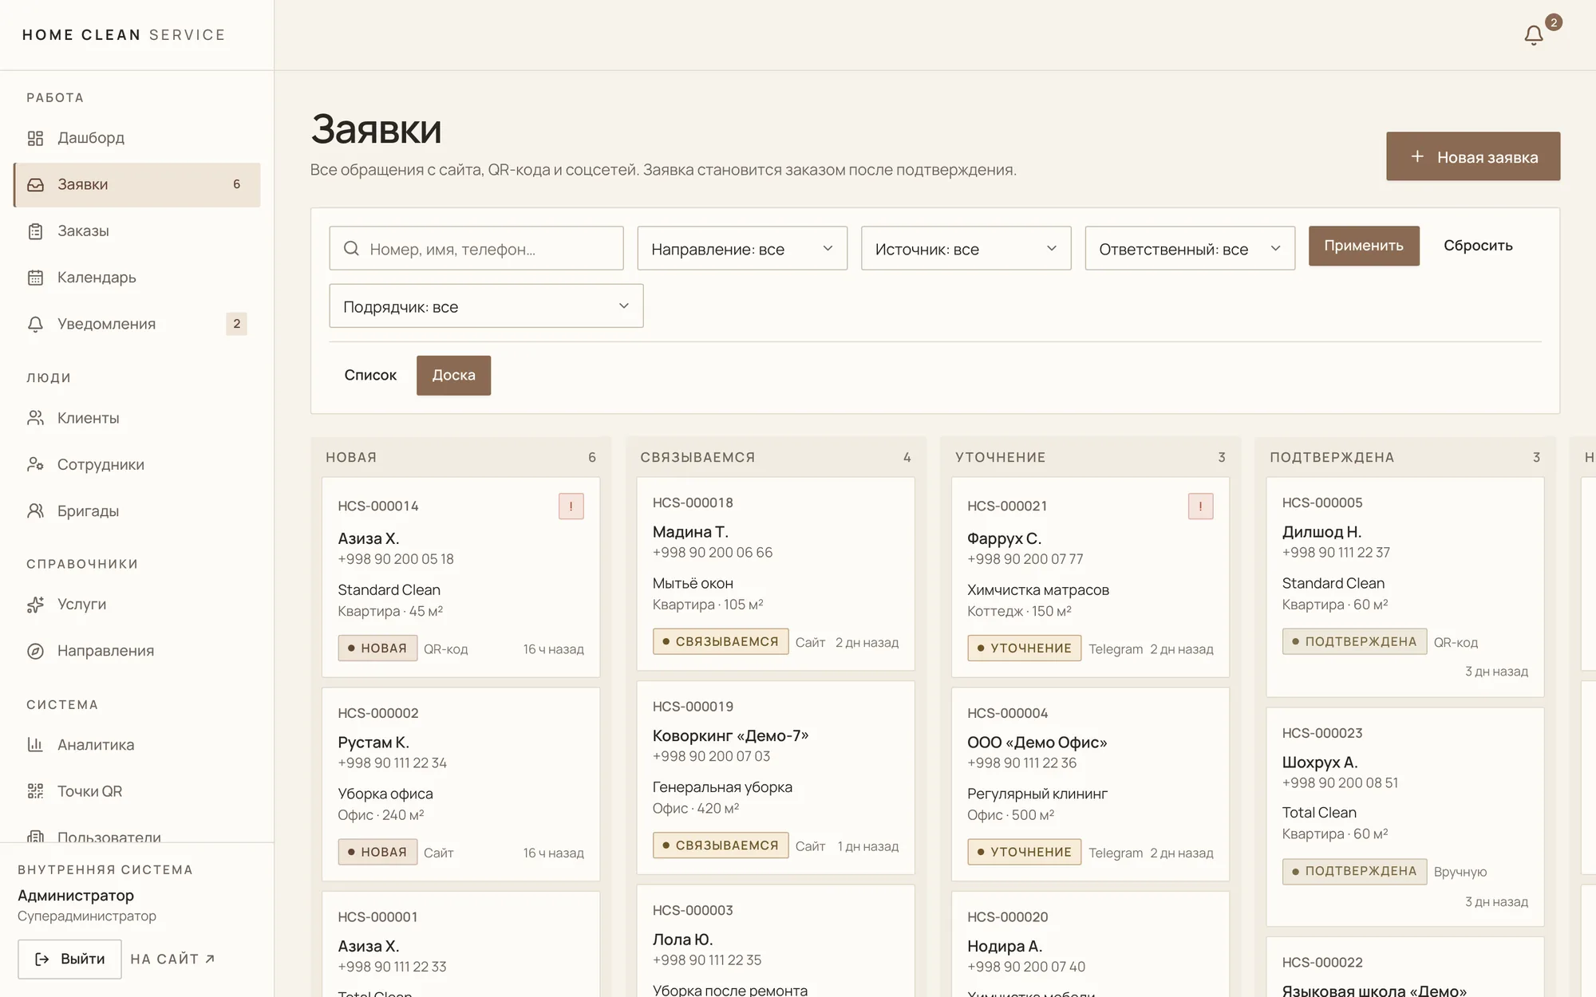Viewport: 1596px width, 997px height.
Task: Open the Услуги directory icon
Action: coord(35,605)
